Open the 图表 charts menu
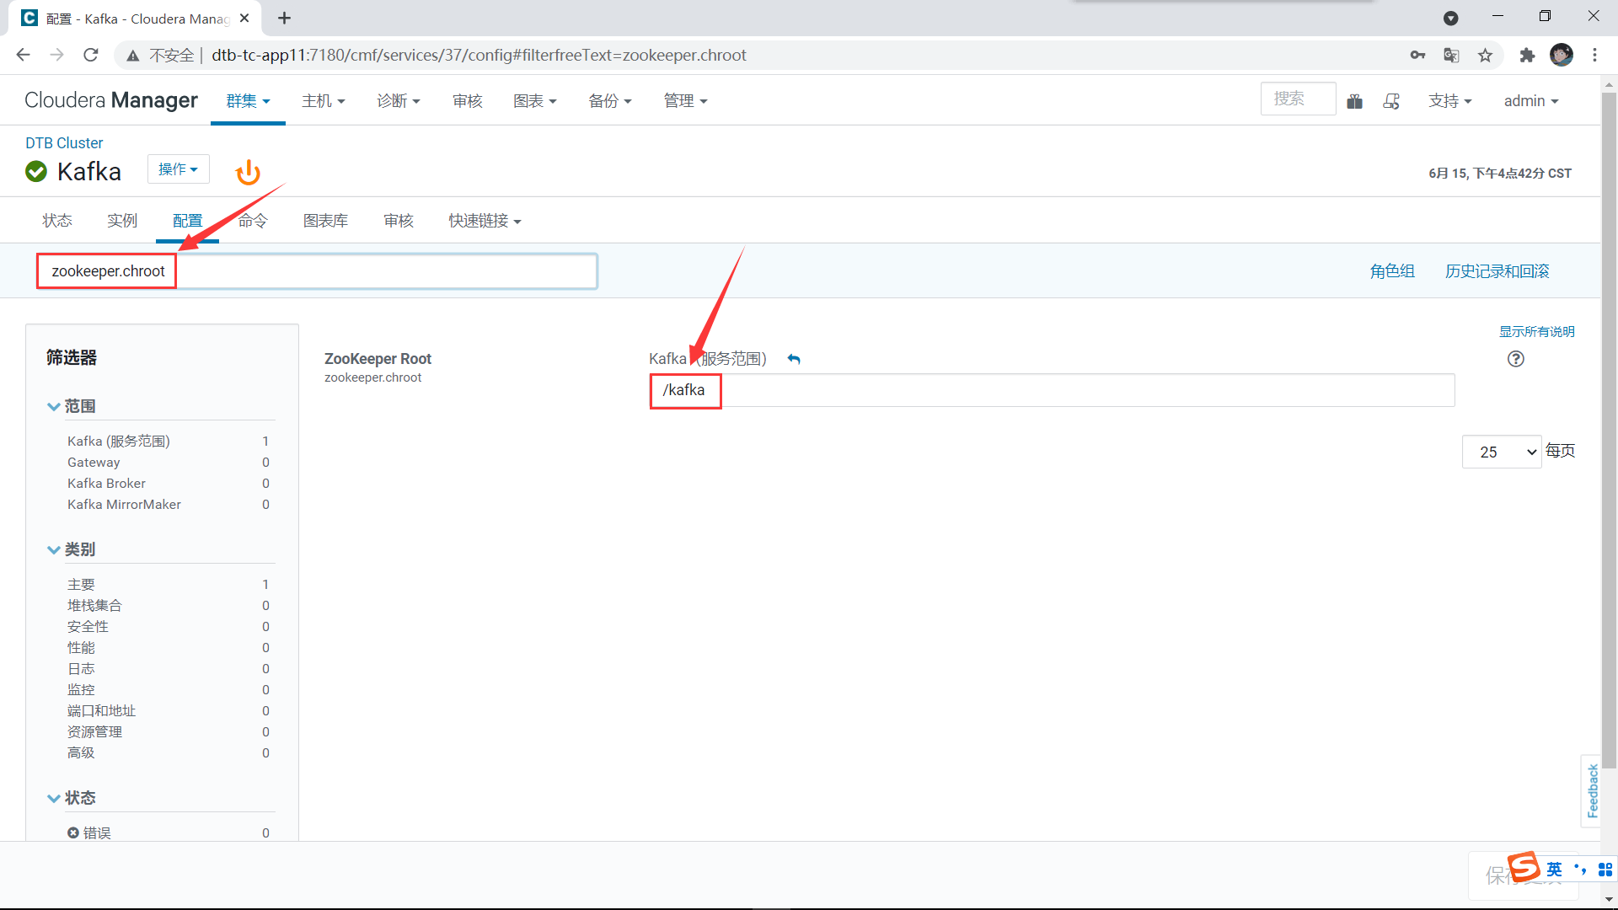 point(534,101)
